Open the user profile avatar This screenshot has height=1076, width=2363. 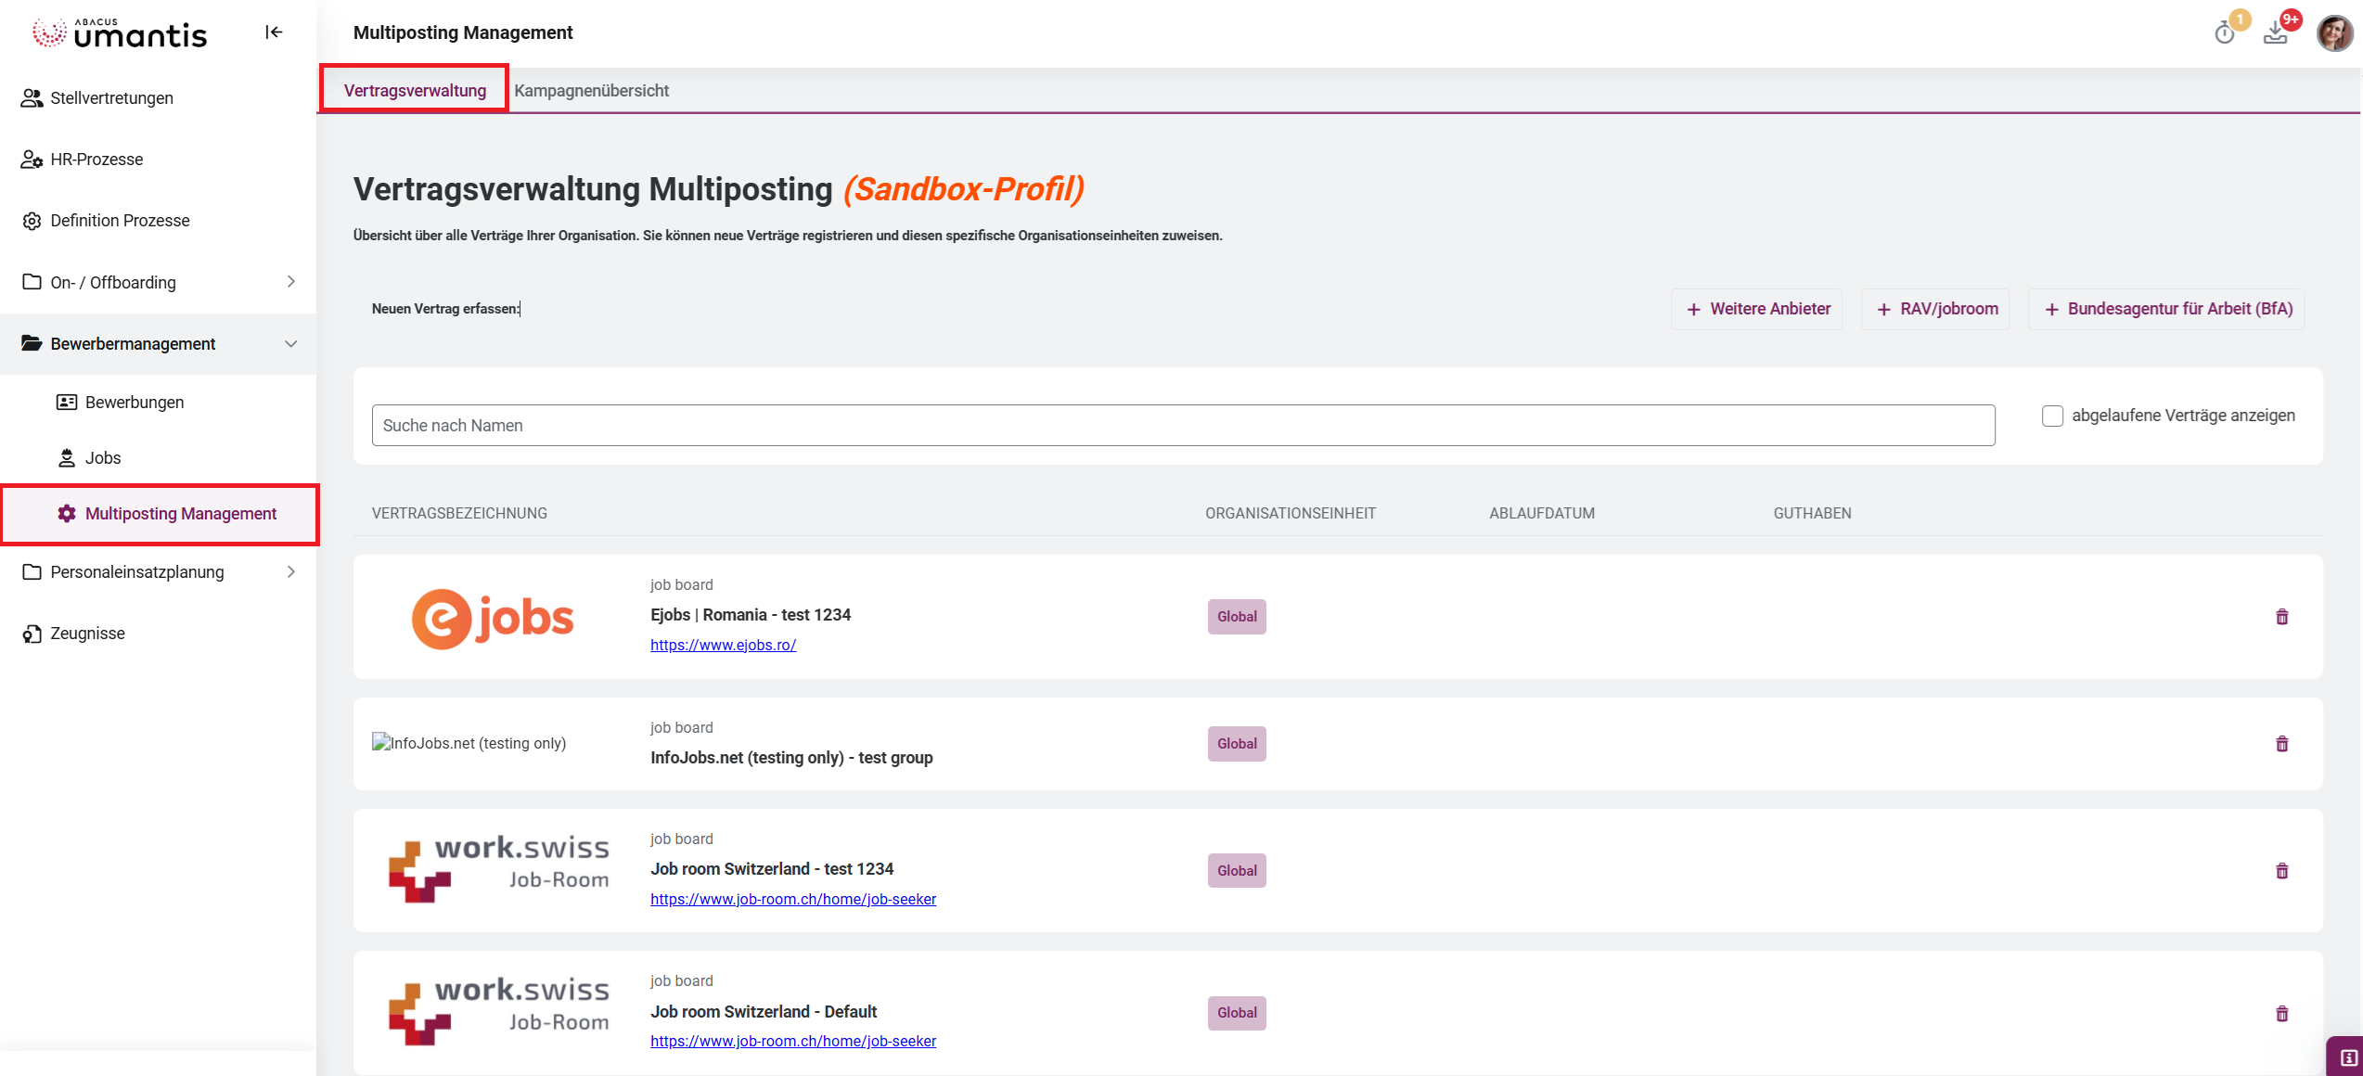[x=2333, y=33]
